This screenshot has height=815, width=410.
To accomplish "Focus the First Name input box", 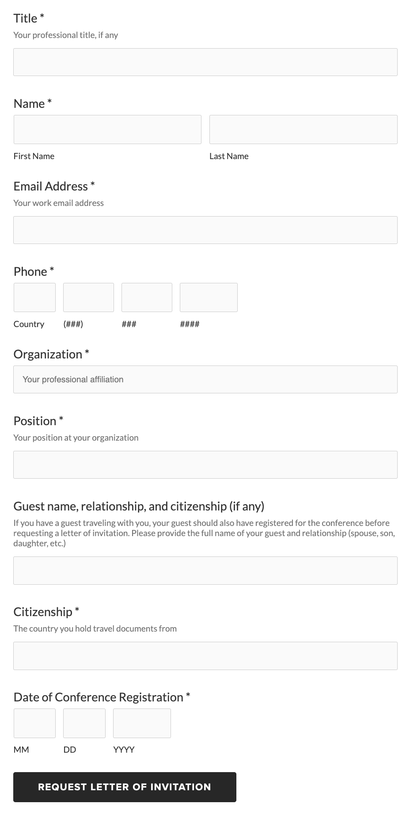I will pyautogui.click(x=107, y=129).
